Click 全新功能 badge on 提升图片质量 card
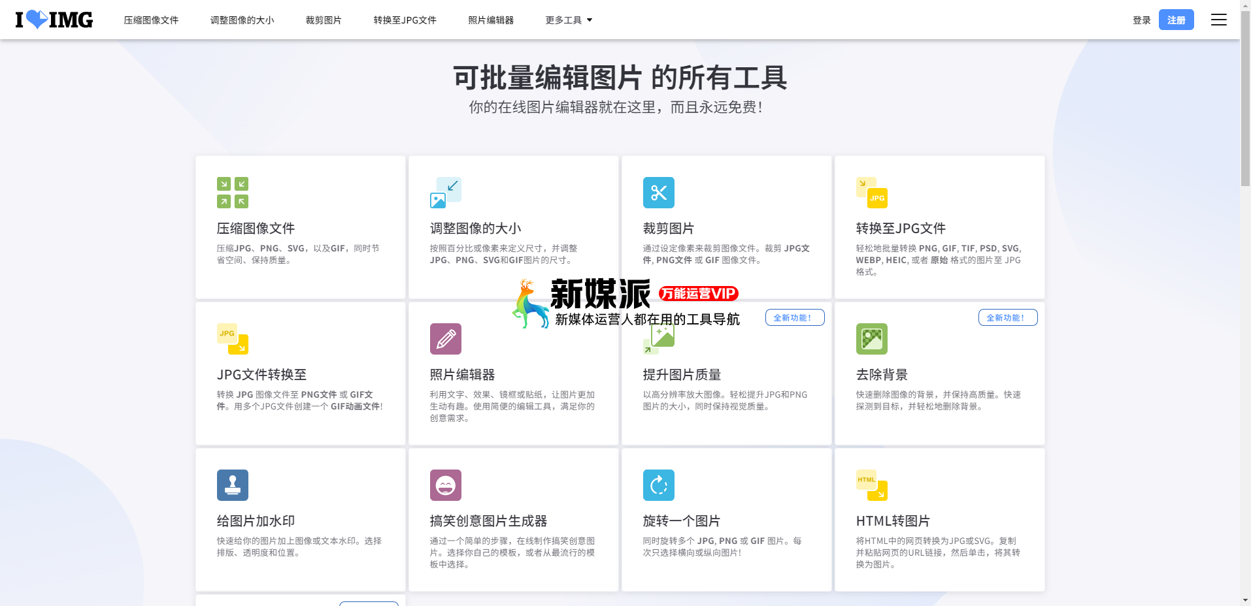Screen dimensions: 1251x606 (795, 317)
